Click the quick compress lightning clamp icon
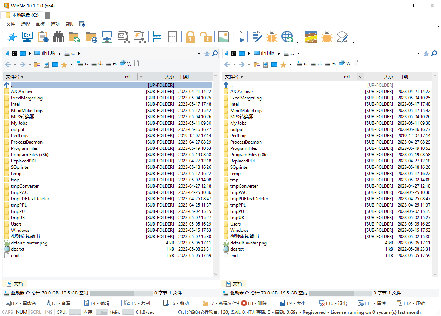 tap(140, 37)
